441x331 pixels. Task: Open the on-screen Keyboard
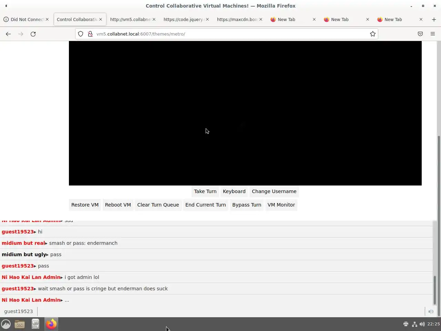pos(234,191)
